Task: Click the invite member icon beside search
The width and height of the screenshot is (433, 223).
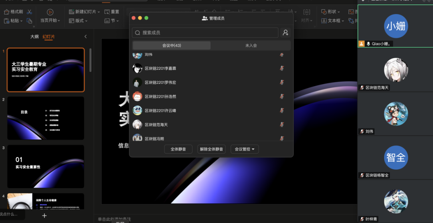Action: (x=285, y=32)
